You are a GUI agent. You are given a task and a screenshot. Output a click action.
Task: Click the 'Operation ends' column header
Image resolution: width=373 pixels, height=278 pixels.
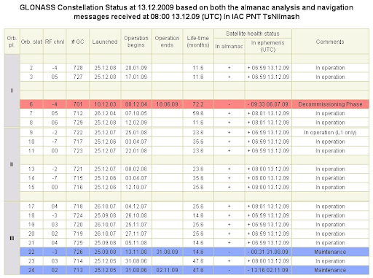(x=167, y=42)
